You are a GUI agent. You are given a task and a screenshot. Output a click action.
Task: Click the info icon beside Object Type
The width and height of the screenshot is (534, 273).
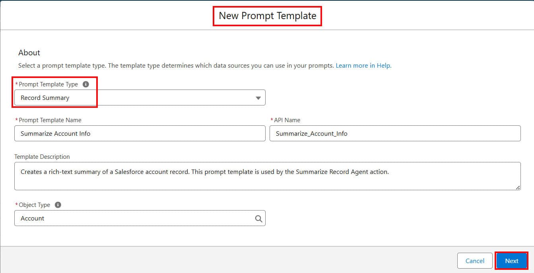[x=58, y=205]
